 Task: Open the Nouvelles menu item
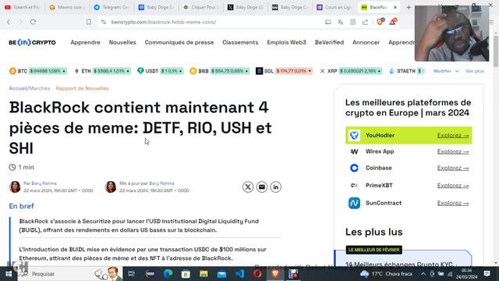[122, 42]
